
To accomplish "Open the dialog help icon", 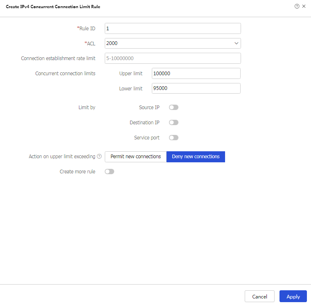I will pyautogui.click(x=297, y=7).
